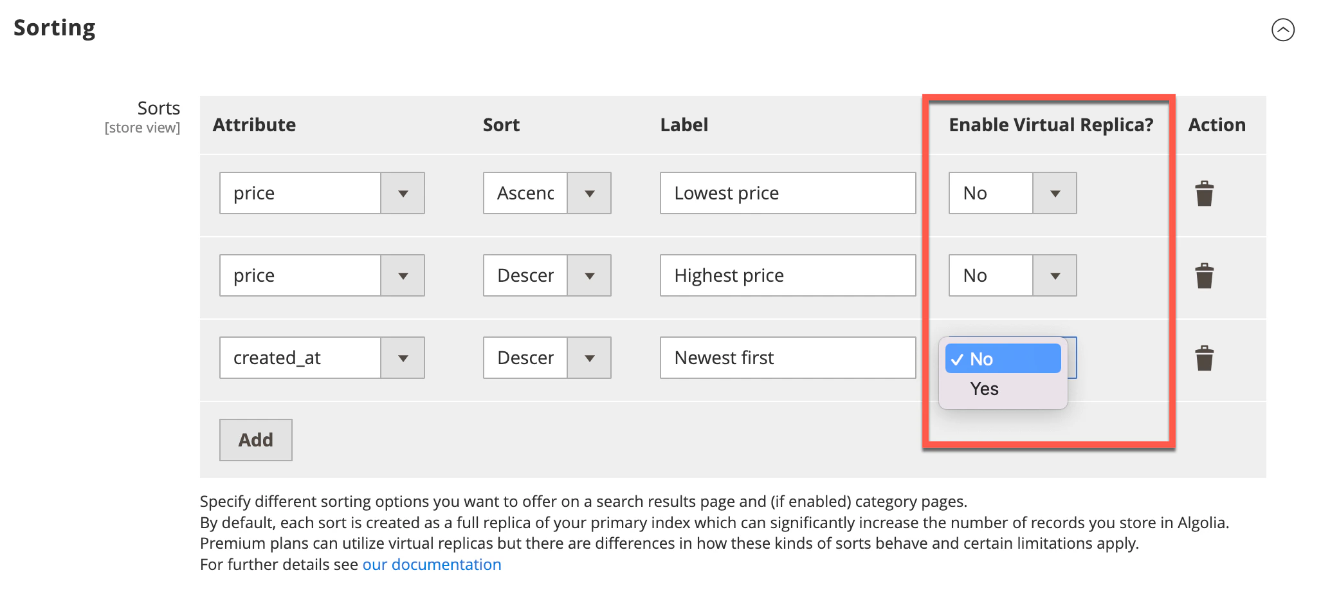Click the "Enable Virtual Replica?" column header
Screen dimensions: 1321x606
[1051, 124]
